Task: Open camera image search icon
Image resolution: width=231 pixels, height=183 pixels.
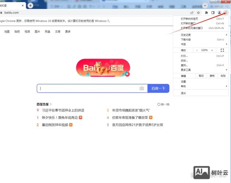Action: tap(142, 89)
